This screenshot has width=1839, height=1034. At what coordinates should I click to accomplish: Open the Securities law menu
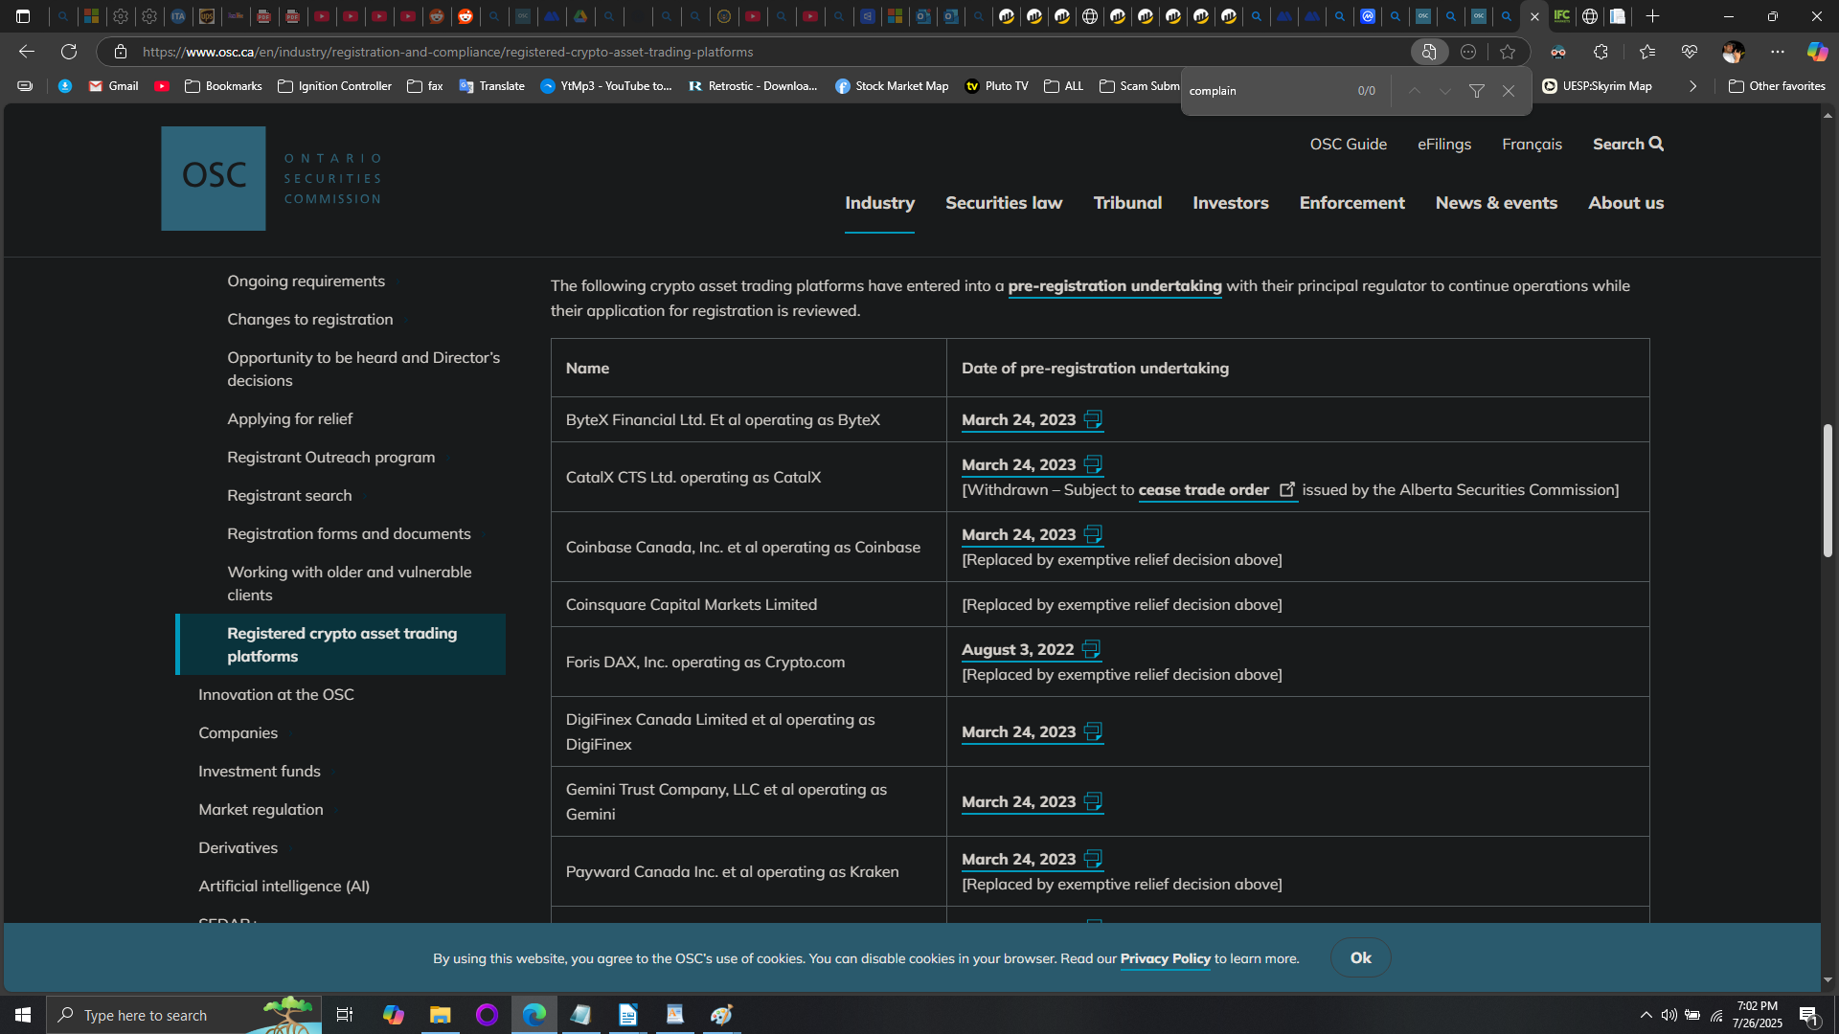point(1004,203)
